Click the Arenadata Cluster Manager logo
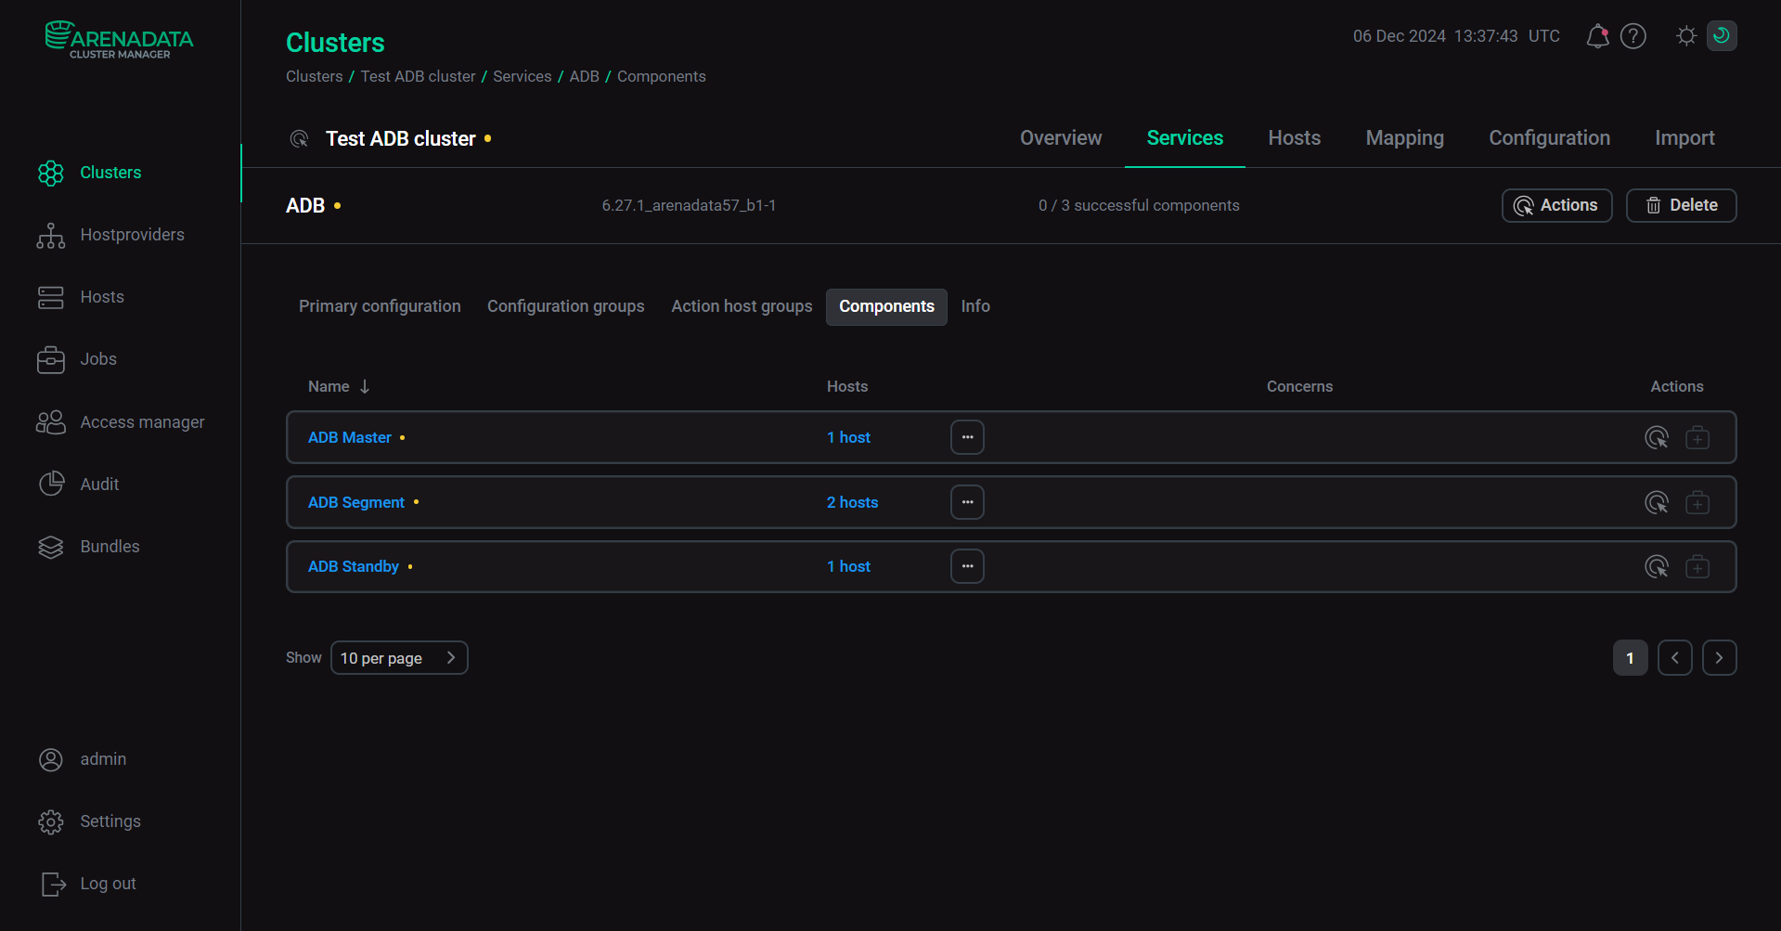The height and width of the screenshot is (931, 1781). (x=120, y=40)
